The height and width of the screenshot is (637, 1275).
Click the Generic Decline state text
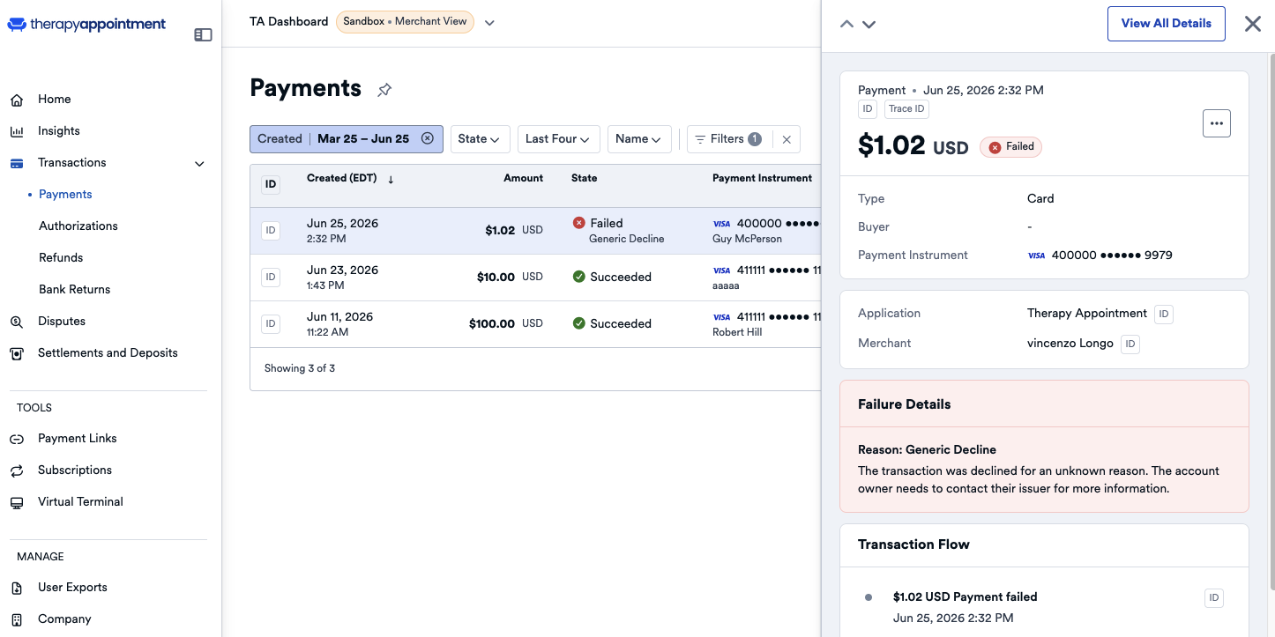point(626,239)
